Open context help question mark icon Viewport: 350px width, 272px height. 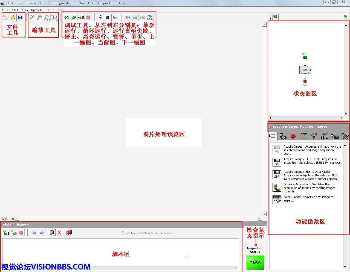click(x=345, y=17)
